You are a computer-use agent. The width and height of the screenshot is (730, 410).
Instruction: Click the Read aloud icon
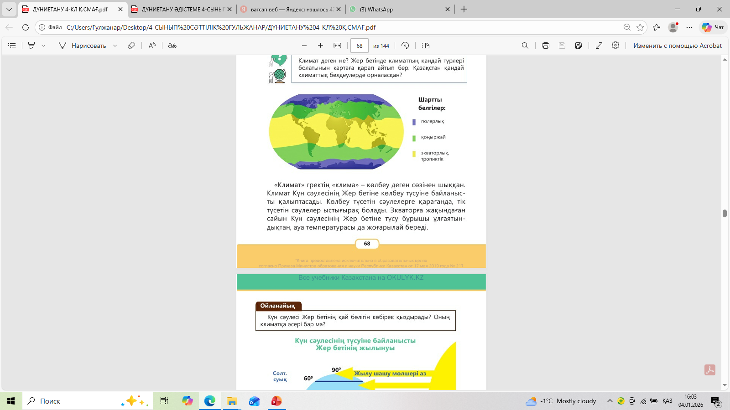(x=152, y=46)
